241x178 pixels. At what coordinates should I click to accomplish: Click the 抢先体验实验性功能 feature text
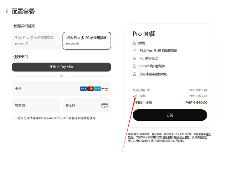(x=153, y=74)
